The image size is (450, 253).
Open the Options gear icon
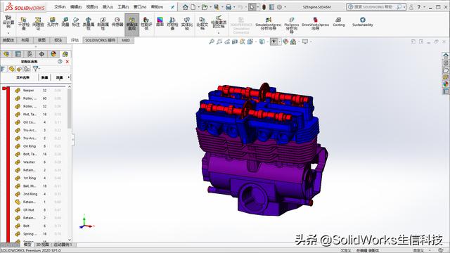click(x=280, y=7)
